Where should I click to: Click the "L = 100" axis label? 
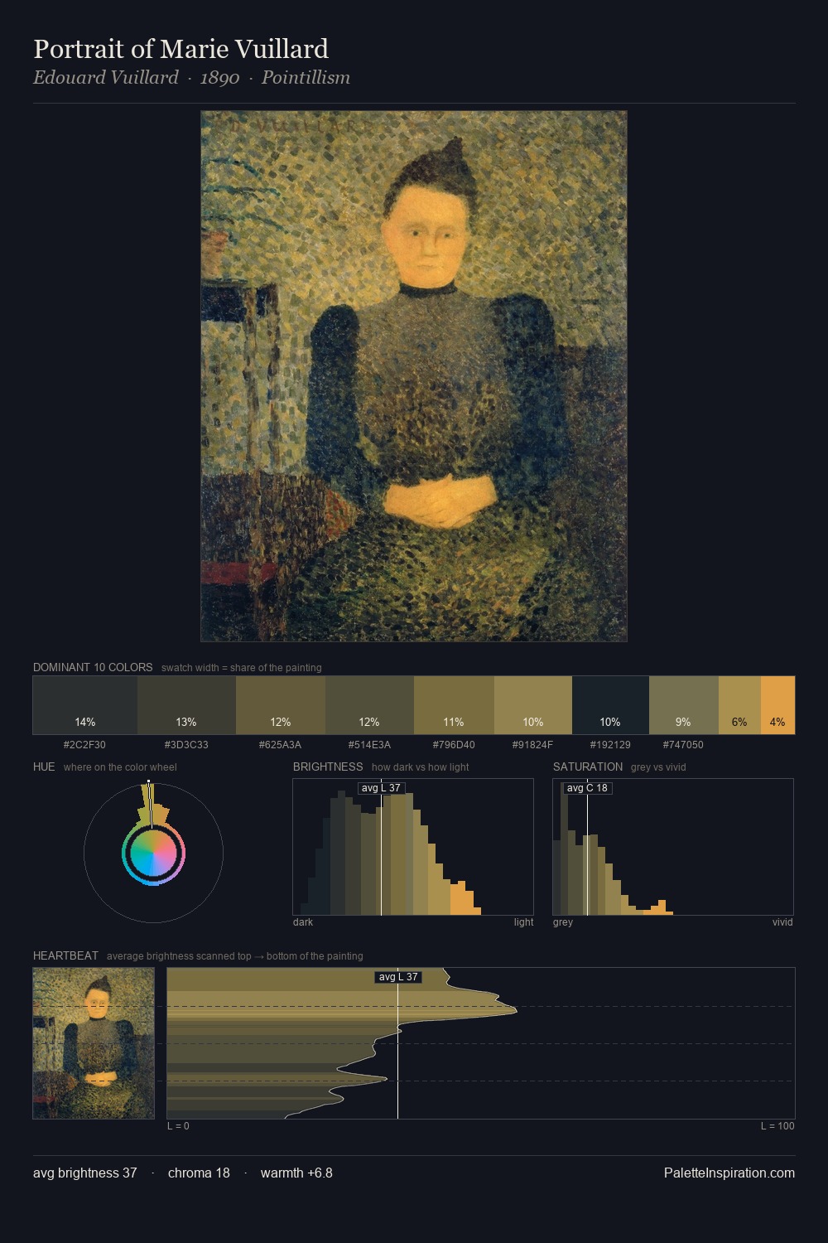pos(777,1126)
